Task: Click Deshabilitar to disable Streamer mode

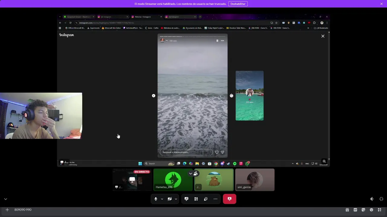Action: pos(238,4)
